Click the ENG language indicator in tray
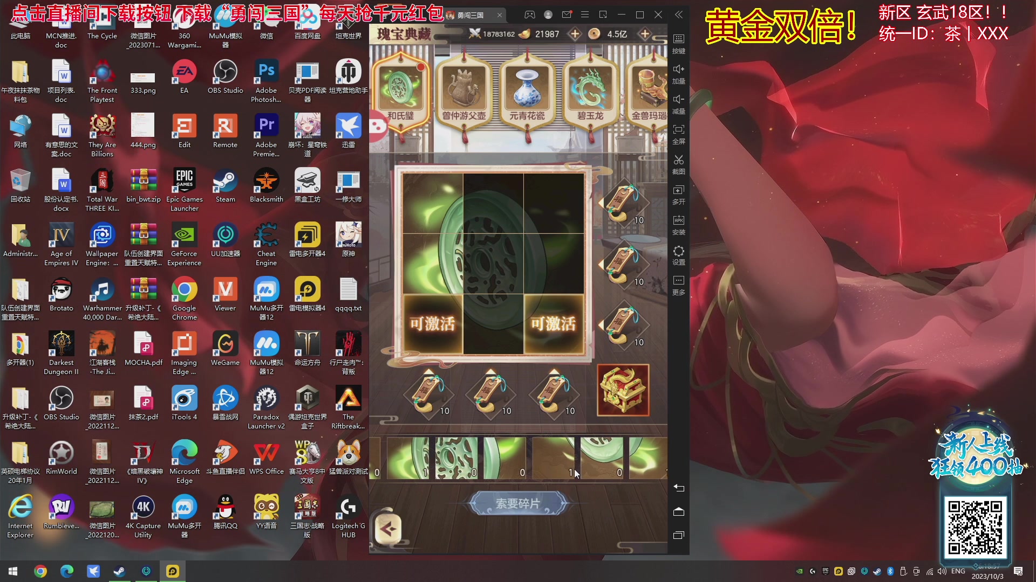Screen dimensions: 1036x582 point(958,571)
